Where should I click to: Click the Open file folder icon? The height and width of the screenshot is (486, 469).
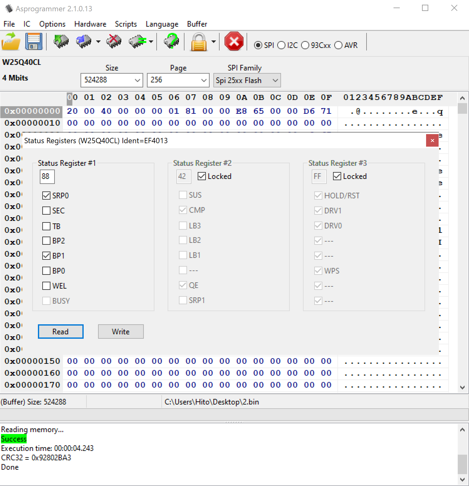point(11,42)
